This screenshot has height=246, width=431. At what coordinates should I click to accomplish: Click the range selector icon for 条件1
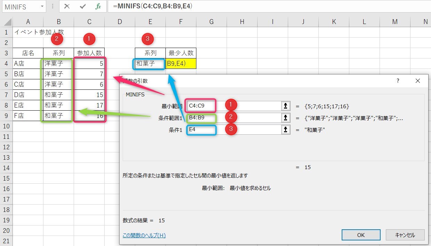[285, 129]
